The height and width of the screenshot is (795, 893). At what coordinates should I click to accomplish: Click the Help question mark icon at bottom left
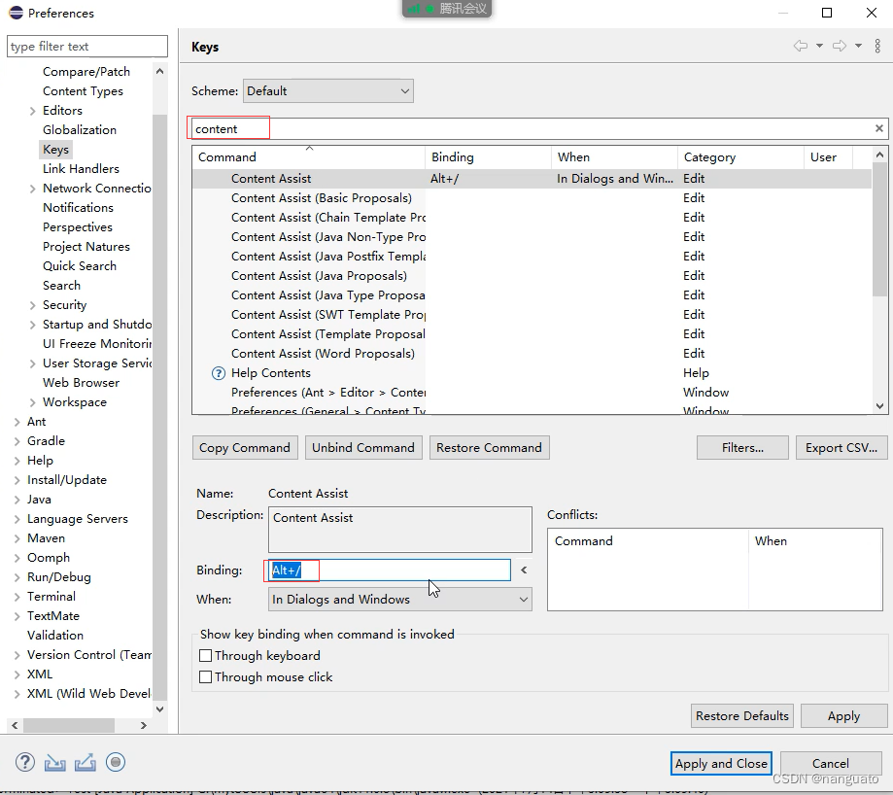click(25, 762)
